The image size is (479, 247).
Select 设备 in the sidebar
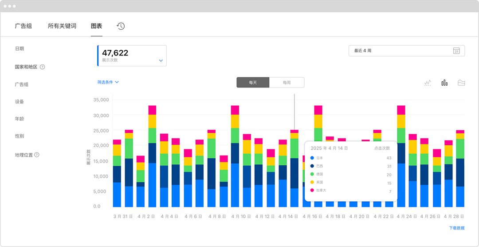click(19, 101)
